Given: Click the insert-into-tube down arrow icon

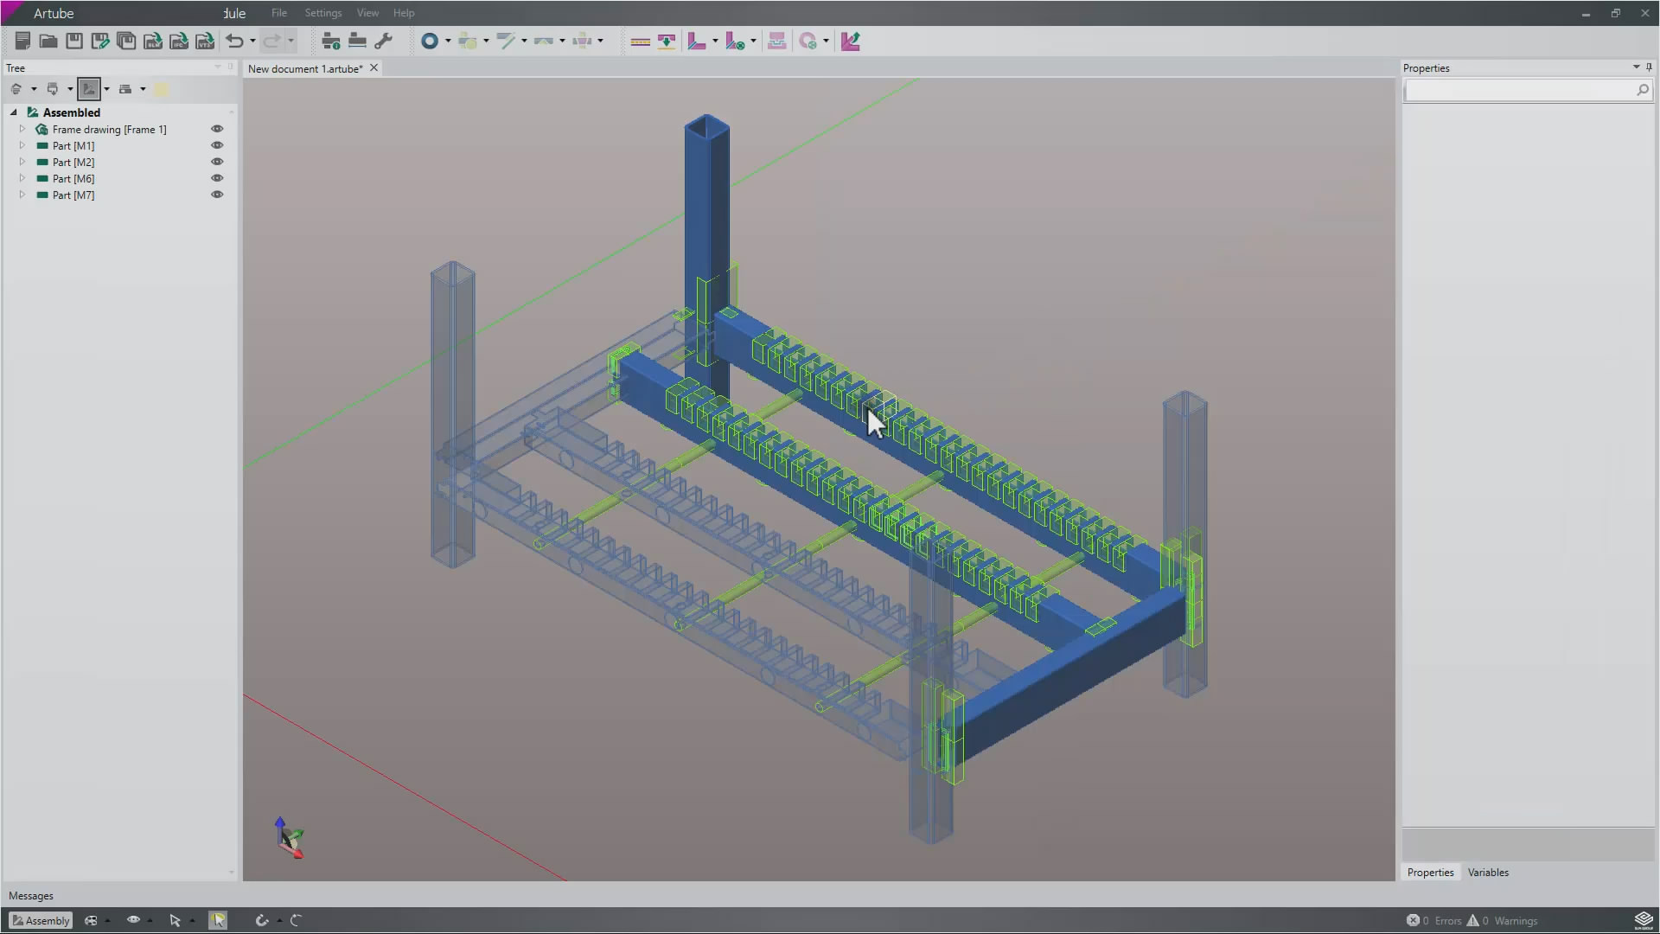Looking at the screenshot, I should 667,41.
